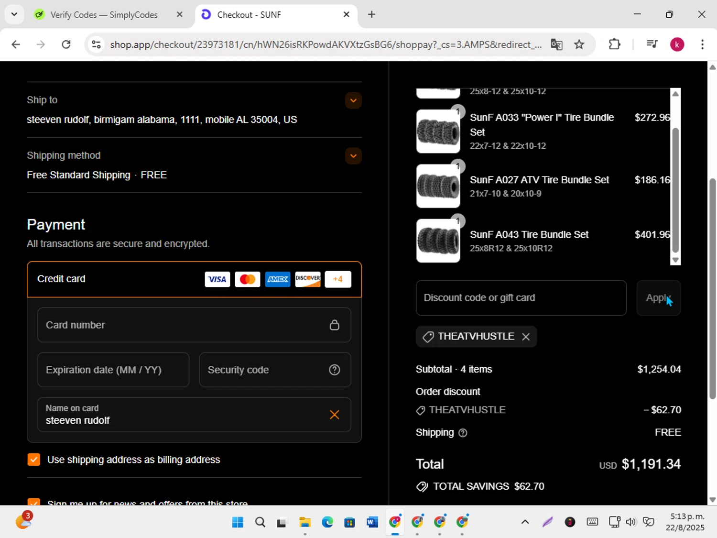Open the media control icon in toolbar
The width and height of the screenshot is (717, 538).
(652, 44)
